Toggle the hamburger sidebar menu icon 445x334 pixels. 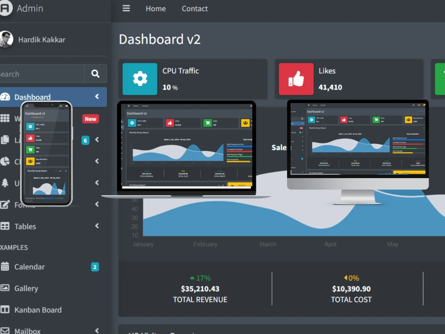(126, 8)
